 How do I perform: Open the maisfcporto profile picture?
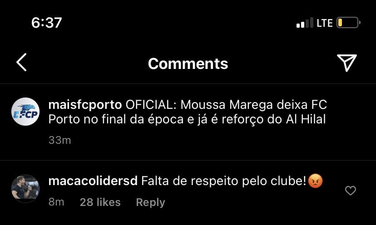(x=25, y=112)
